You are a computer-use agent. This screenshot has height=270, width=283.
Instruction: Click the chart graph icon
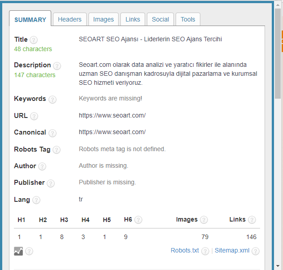pyautogui.click(x=18, y=251)
